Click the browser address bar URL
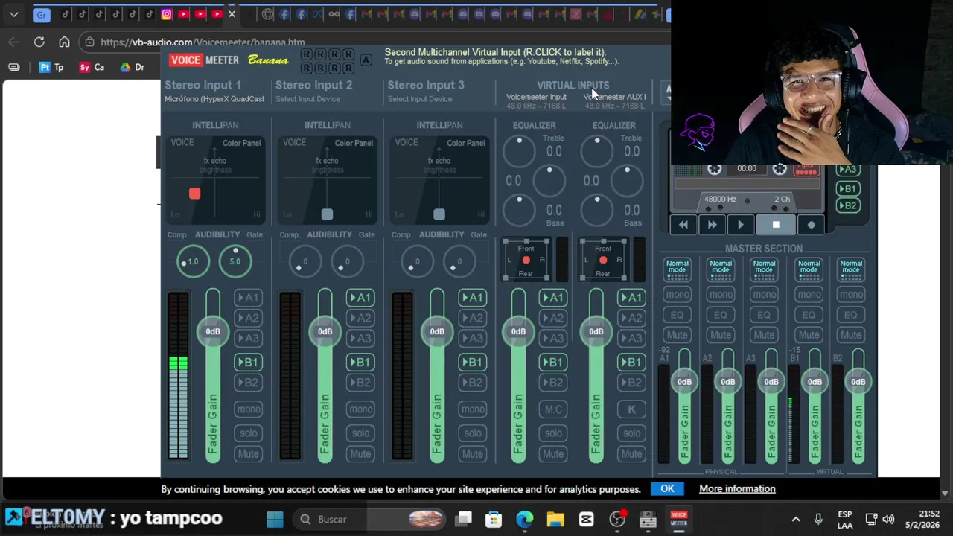Viewport: 953px width, 536px height. pos(203,42)
